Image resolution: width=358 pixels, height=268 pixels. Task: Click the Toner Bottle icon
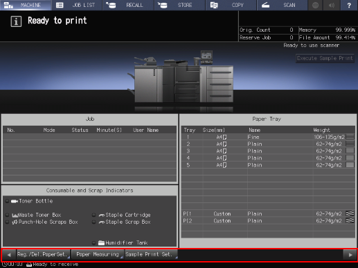(x=15, y=201)
